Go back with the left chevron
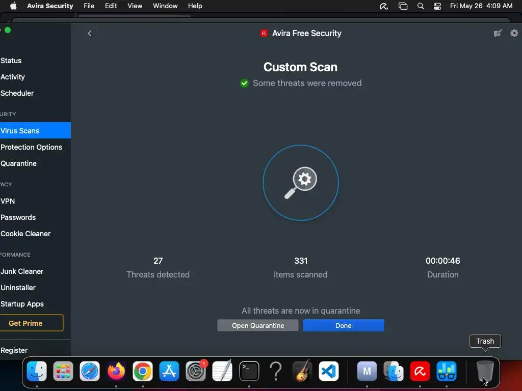The width and height of the screenshot is (522, 391). pos(90,33)
